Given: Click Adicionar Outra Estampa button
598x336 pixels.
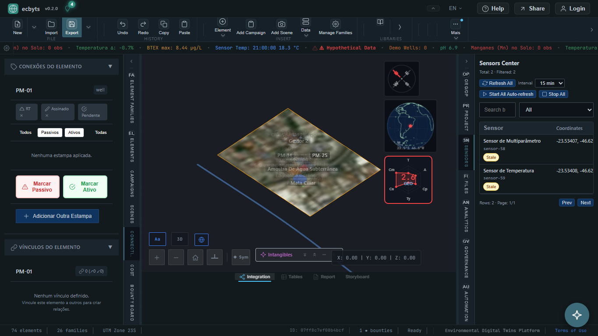Looking at the screenshot, I should (x=57, y=216).
